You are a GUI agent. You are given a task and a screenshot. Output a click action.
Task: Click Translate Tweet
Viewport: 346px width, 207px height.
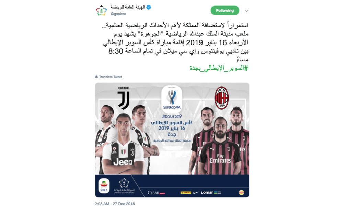[x=110, y=77]
